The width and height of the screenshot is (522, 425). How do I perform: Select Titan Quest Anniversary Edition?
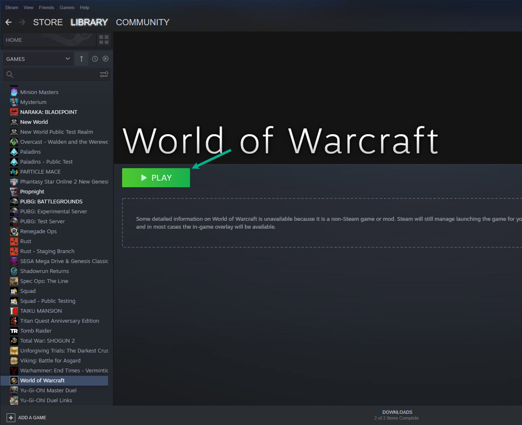coord(60,321)
